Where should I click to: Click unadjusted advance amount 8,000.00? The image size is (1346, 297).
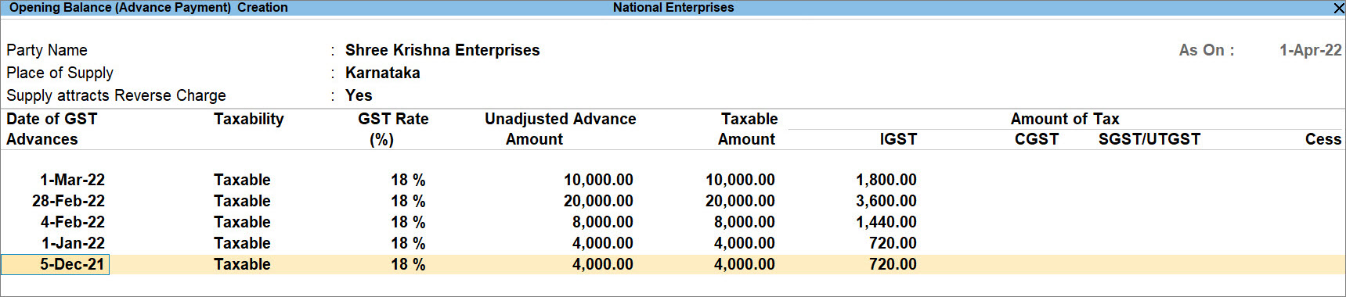pos(602,222)
